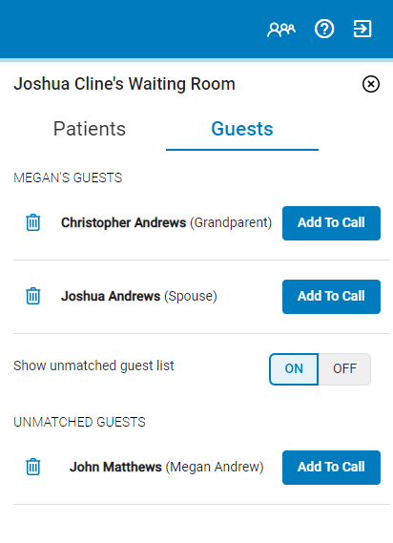Click John Matthews unmatched guest entry
The height and width of the screenshot is (543, 393).
tap(167, 467)
